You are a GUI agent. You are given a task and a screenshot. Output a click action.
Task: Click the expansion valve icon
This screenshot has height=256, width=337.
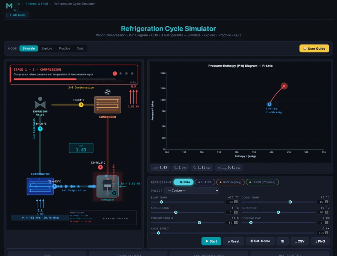point(40,103)
